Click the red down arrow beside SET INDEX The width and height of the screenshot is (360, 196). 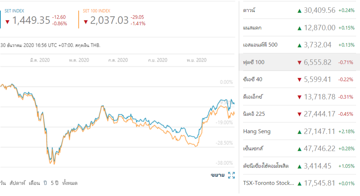[7, 22]
